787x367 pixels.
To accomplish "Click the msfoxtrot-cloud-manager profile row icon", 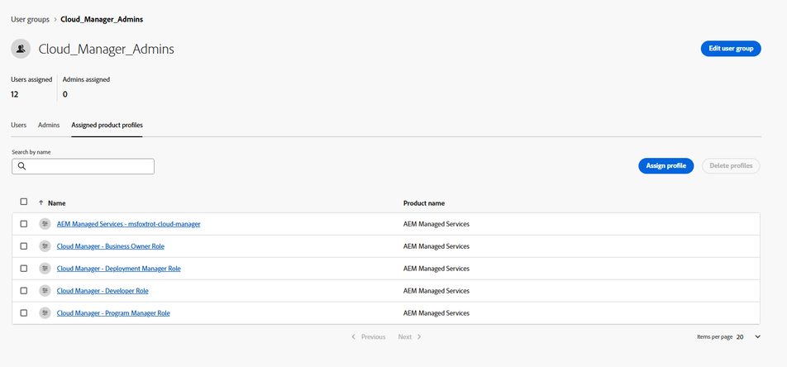I will (x=45, y=224).
